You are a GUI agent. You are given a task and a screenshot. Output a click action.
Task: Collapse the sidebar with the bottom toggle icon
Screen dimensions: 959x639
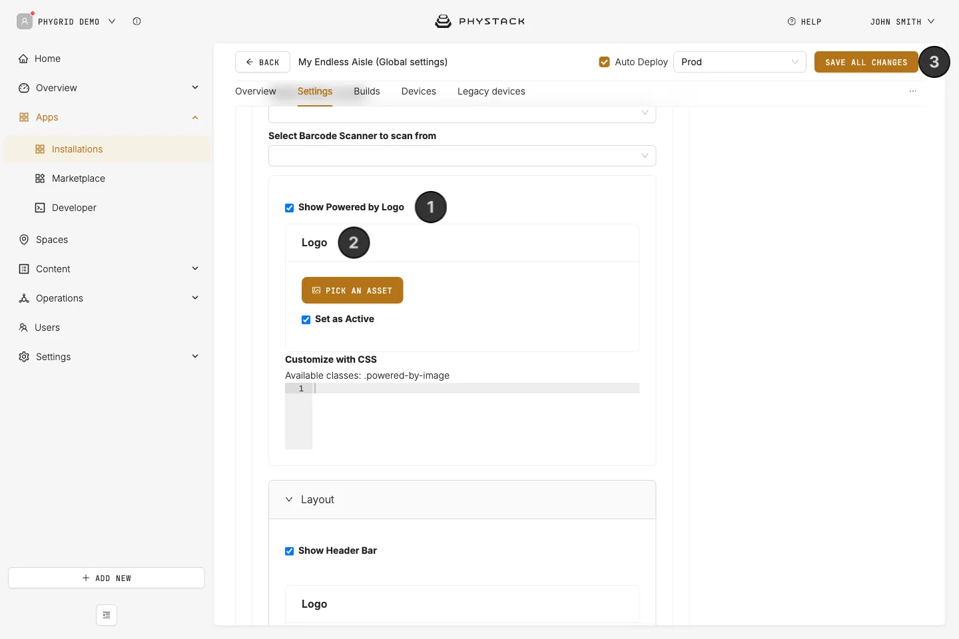[107, 615]
